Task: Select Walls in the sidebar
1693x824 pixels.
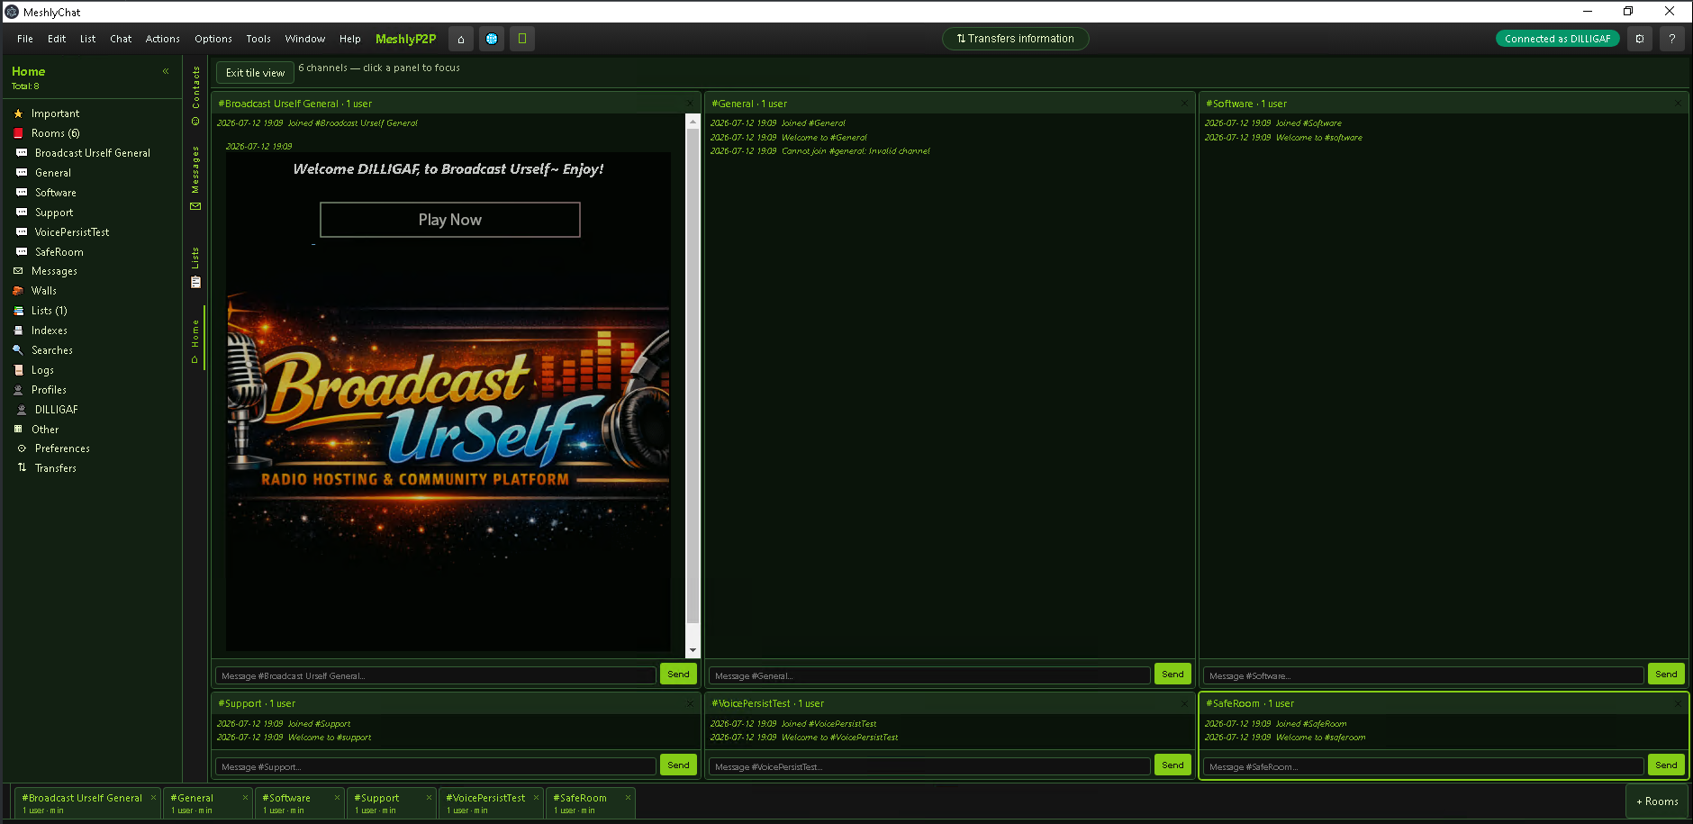Action: point(44,291)
